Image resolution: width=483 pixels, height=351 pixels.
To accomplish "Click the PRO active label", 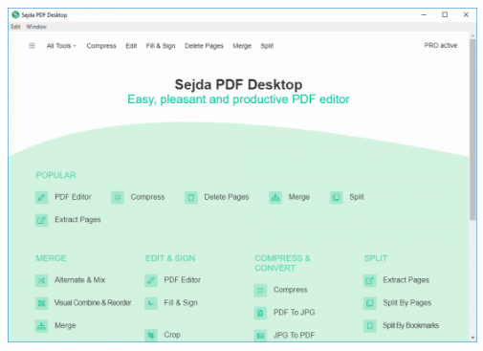I will [441, 45].
